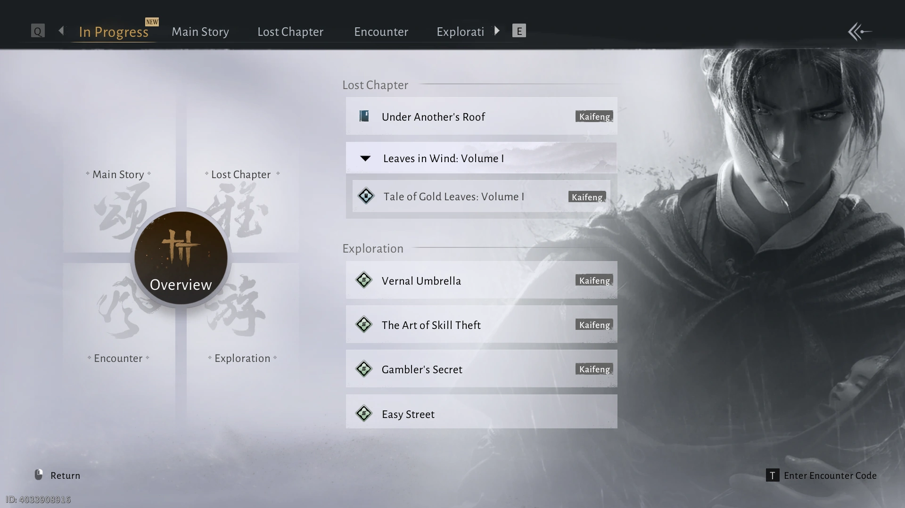Screen dimensions: 905x508
Task: Click the E key next-tab icon
Action: pyautogui.click(x=519, y=31)
